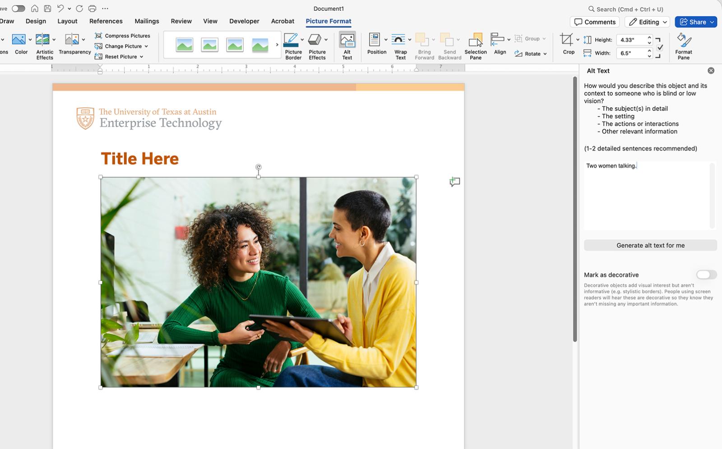Open the Comments panel
The width and height of the screenshot is (722, 449).
coord(595,22)
